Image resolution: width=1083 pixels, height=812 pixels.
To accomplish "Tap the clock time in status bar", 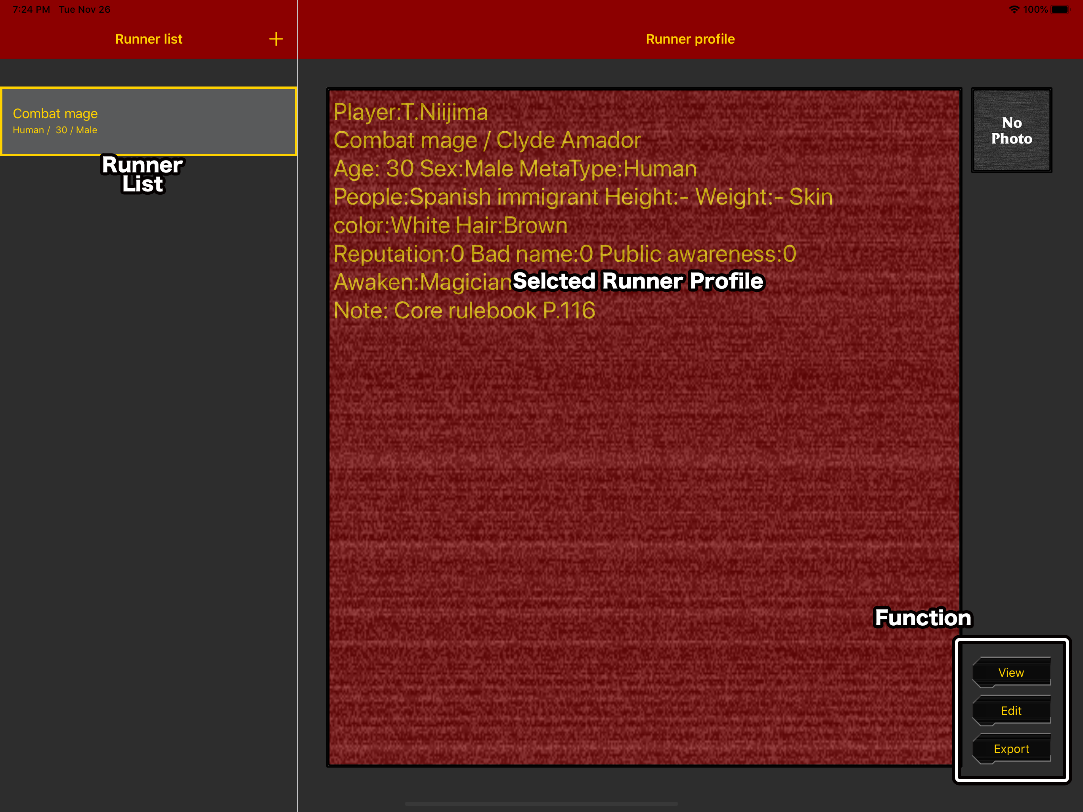I will pos(31,9).
